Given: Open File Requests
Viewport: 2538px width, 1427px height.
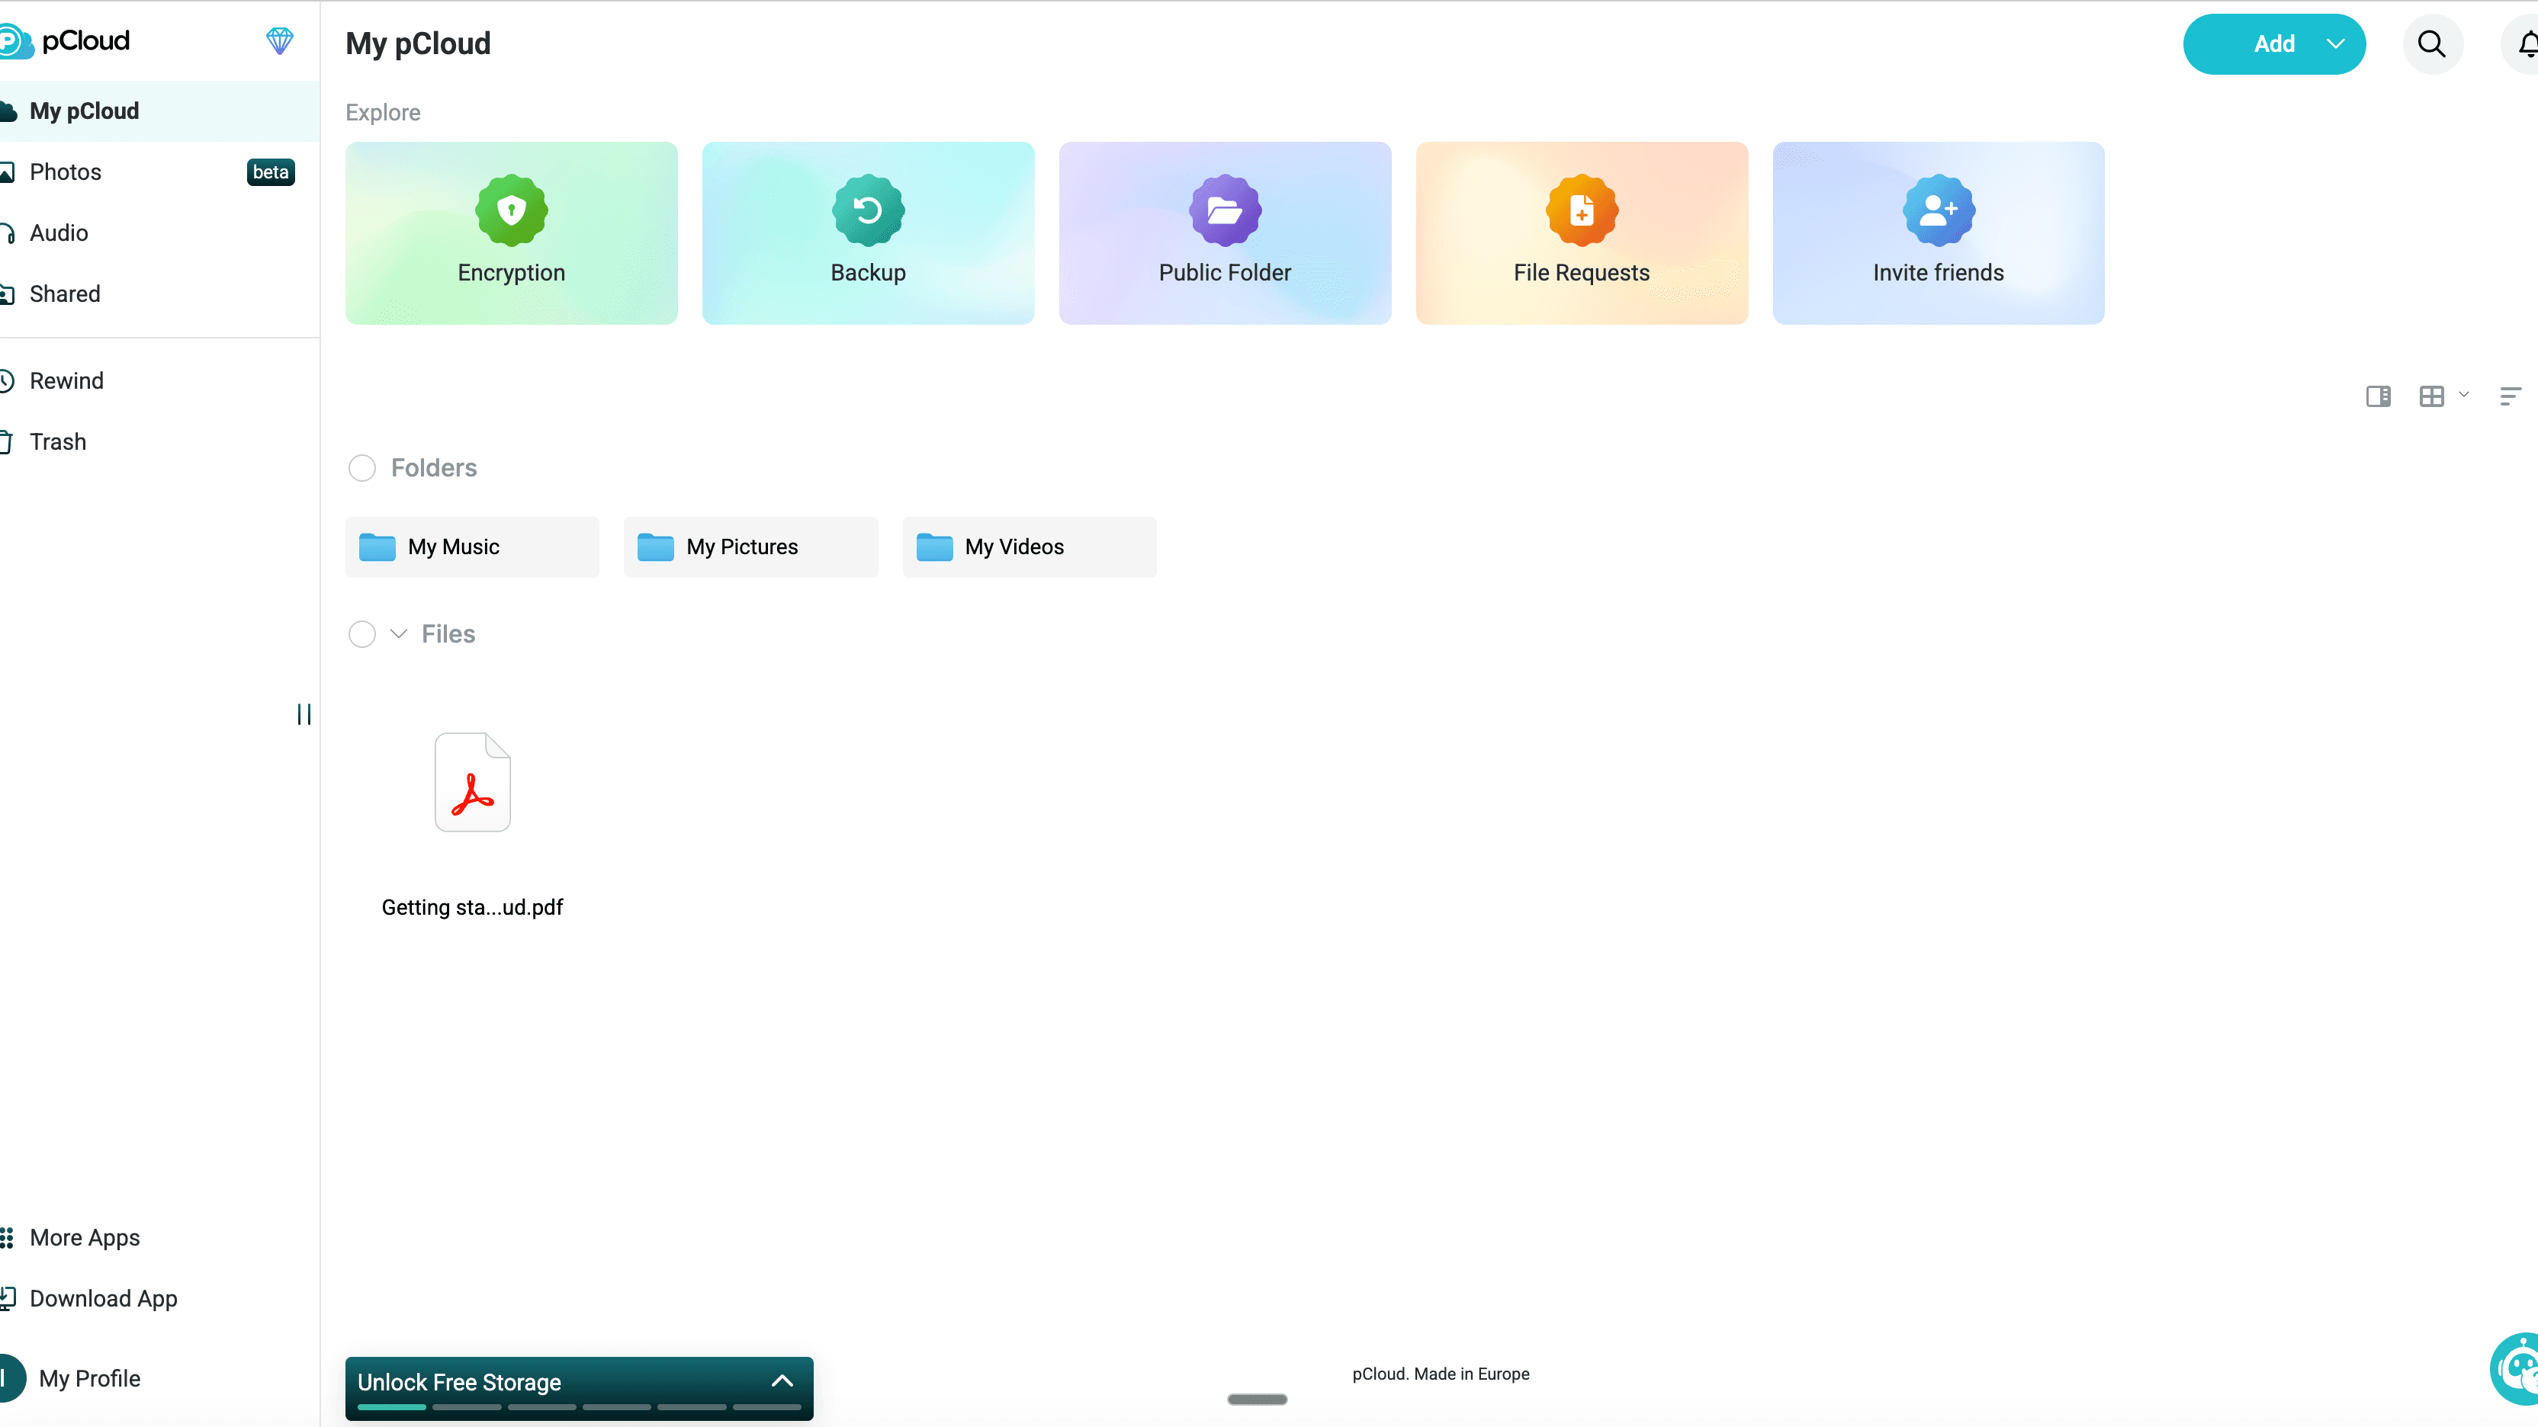Looking at the screenshot, I should pos(1582,233).
